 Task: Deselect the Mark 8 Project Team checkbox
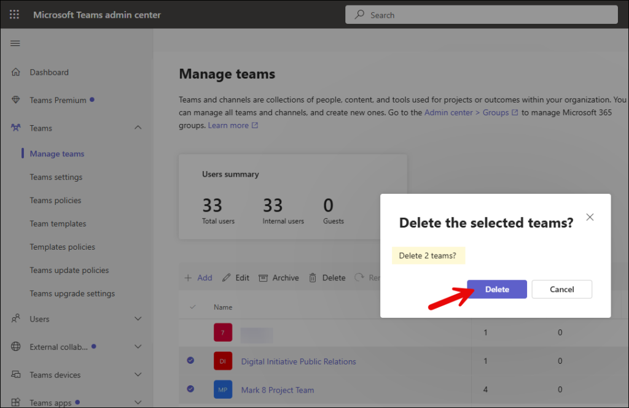(x=190, y=389)
